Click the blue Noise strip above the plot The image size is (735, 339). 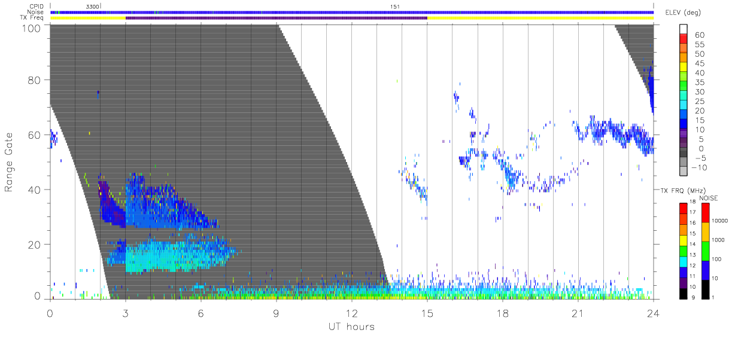(352, 12)
